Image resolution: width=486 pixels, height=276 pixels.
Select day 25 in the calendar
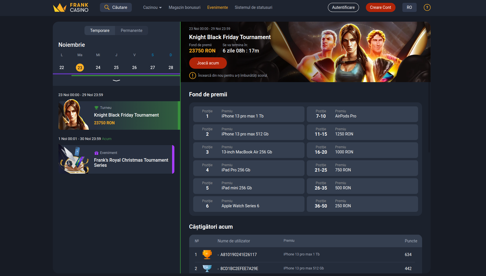coord(116,68)
